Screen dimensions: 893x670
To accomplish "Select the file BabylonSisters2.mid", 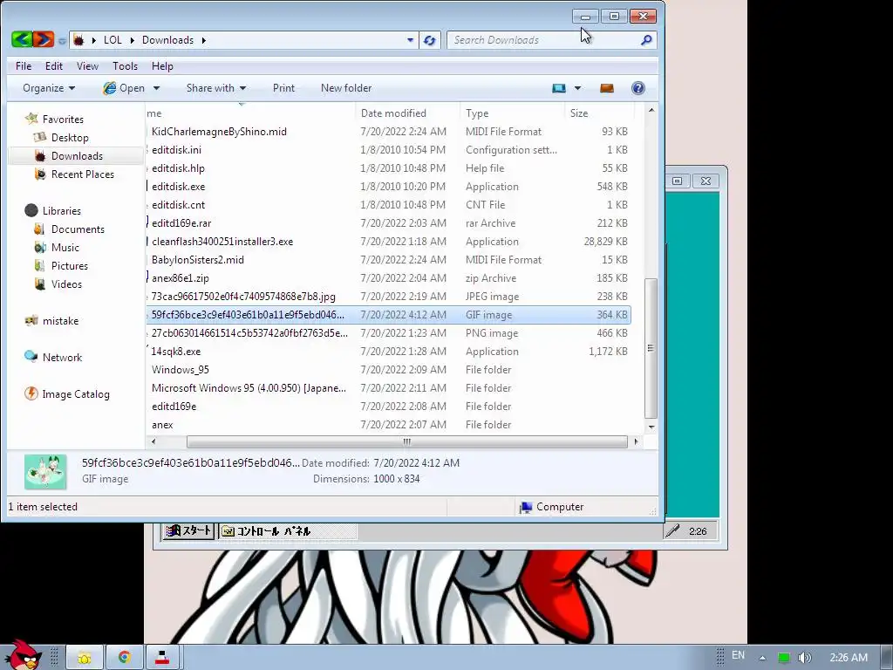I will [198, 259].
